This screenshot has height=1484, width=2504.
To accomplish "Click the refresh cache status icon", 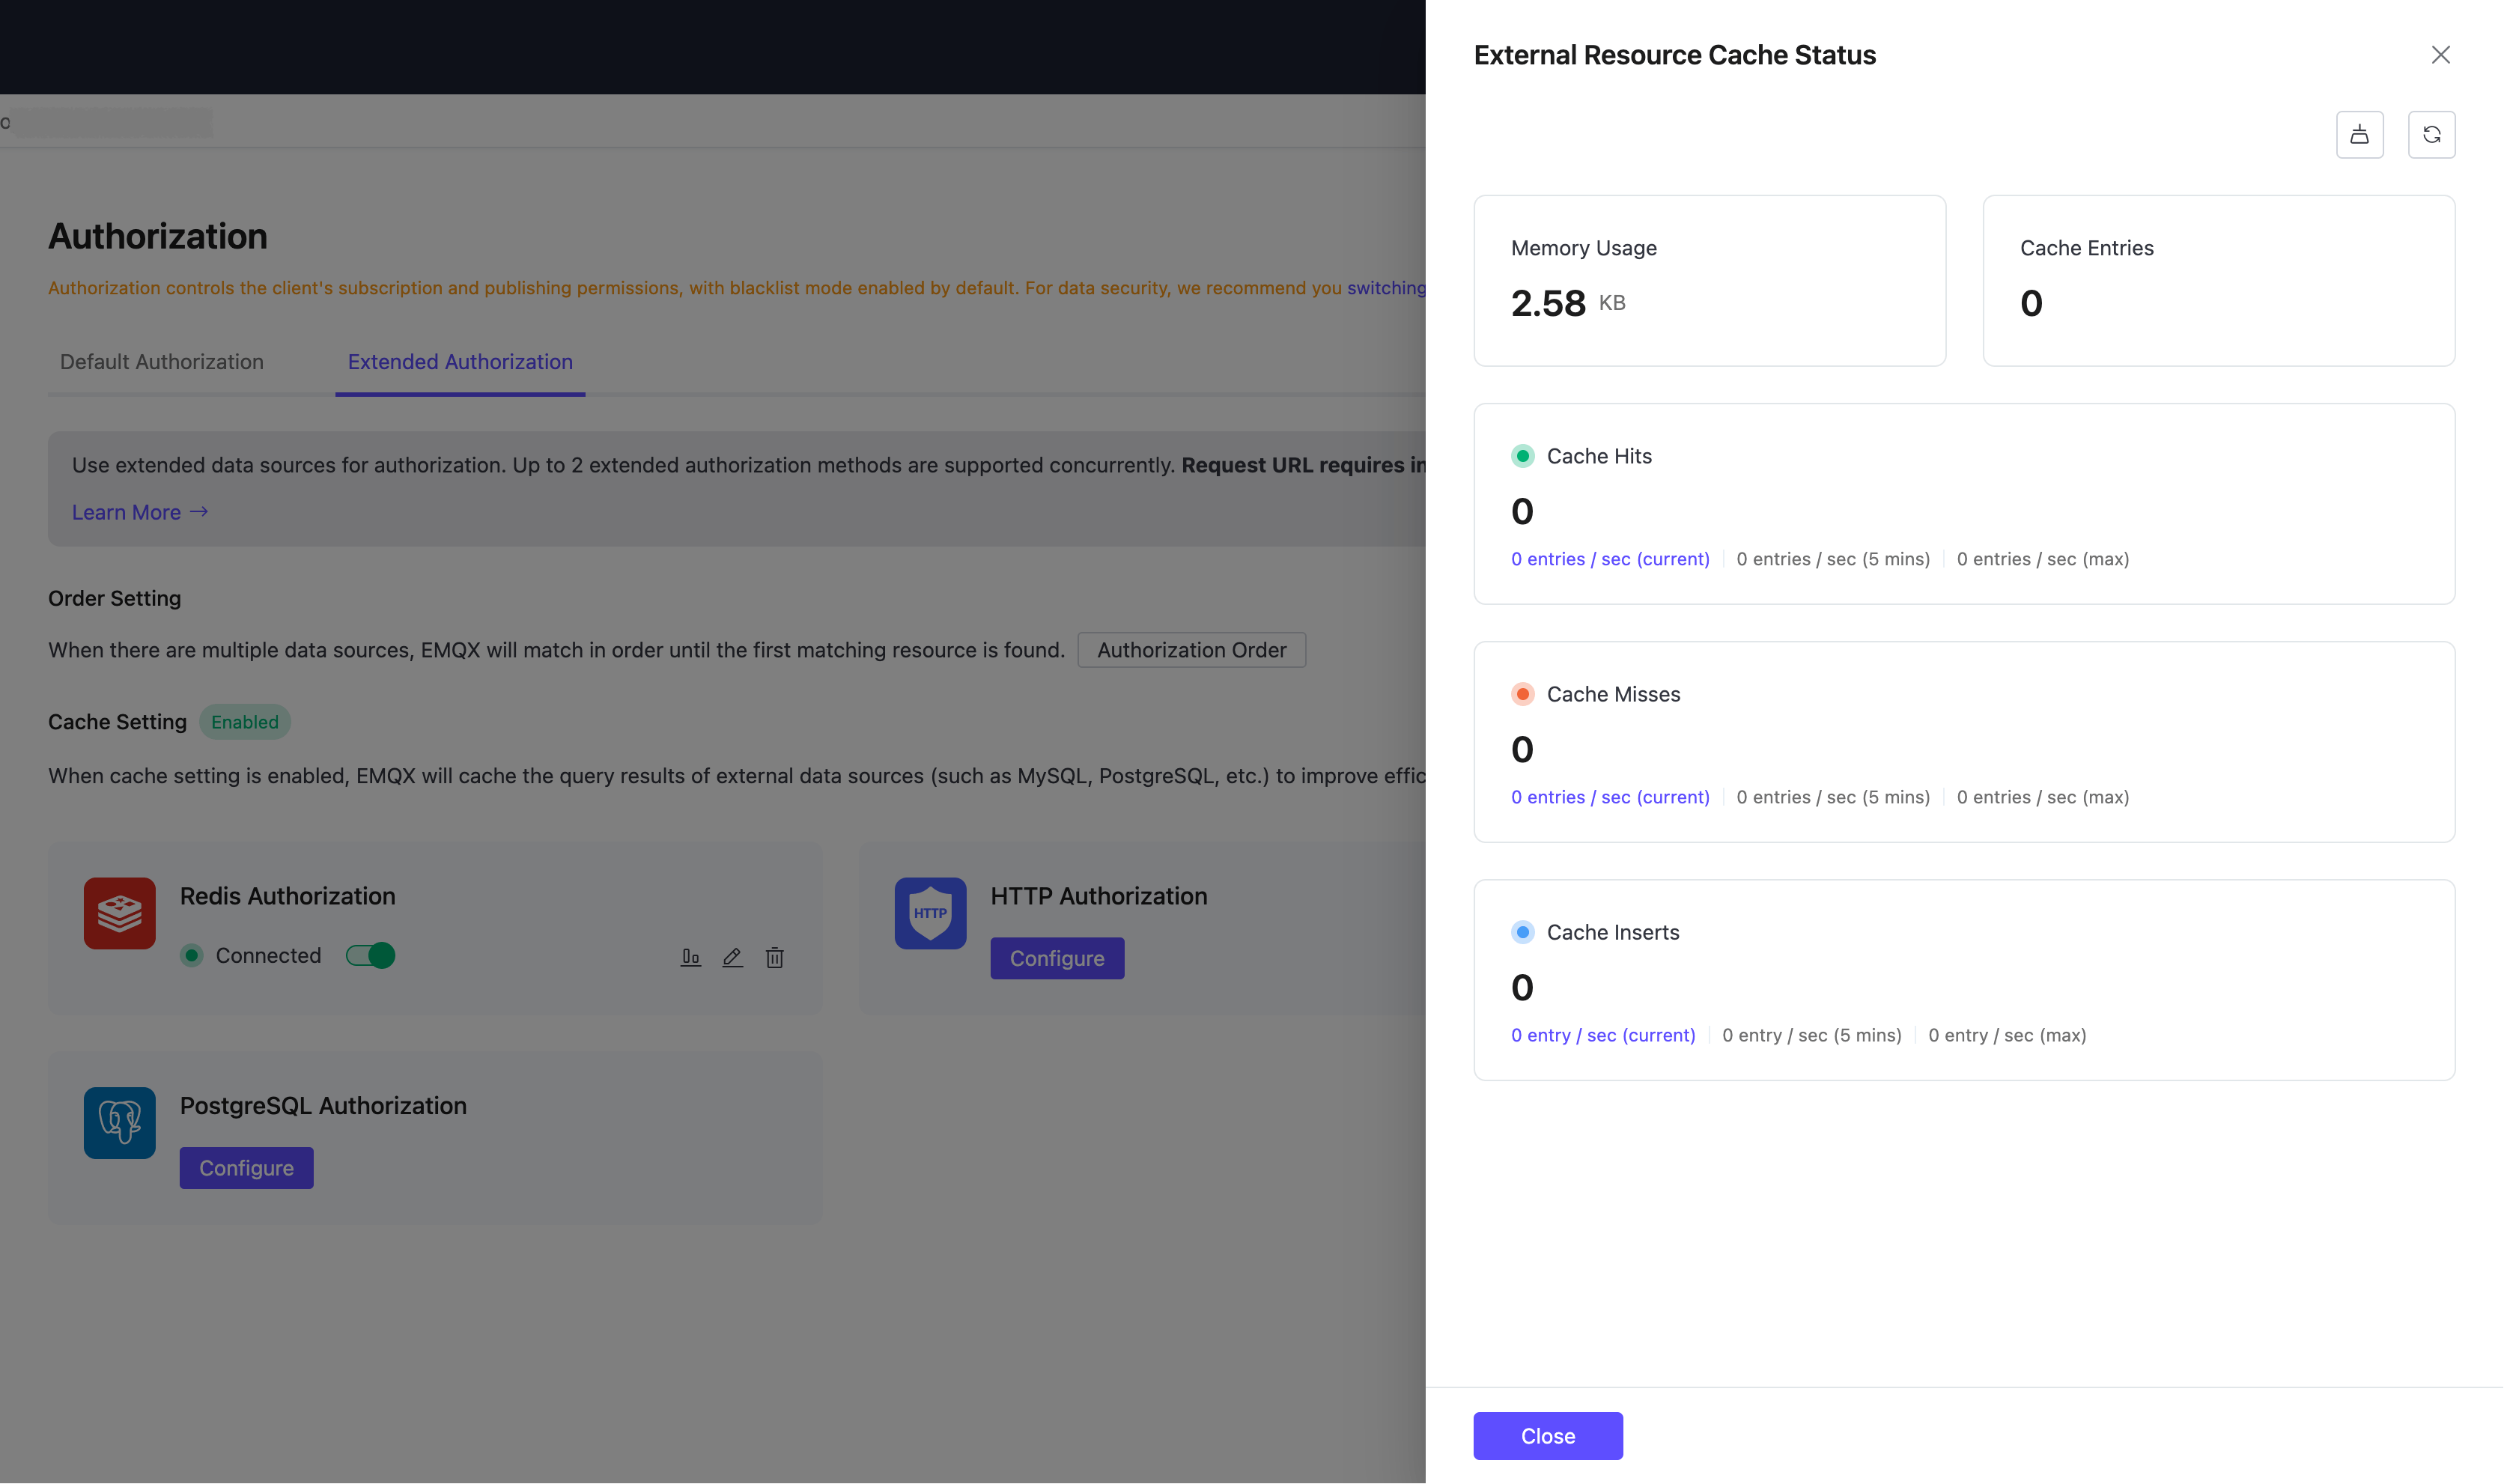I will tap(2431, 135).
